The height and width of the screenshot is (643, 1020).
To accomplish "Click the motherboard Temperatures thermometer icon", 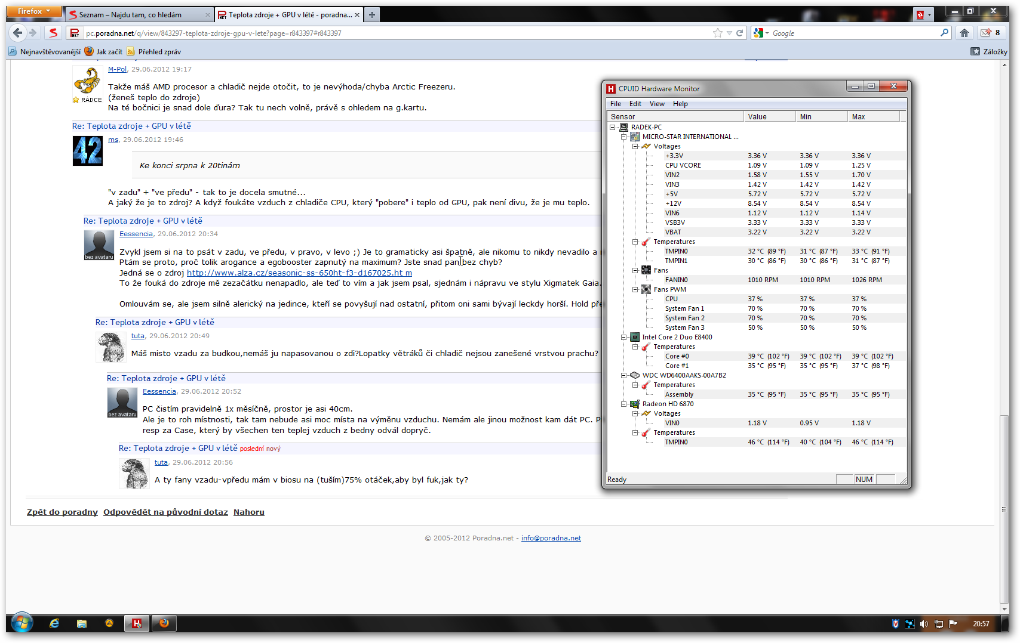I will pyautogui.click(x=646, y=242).
